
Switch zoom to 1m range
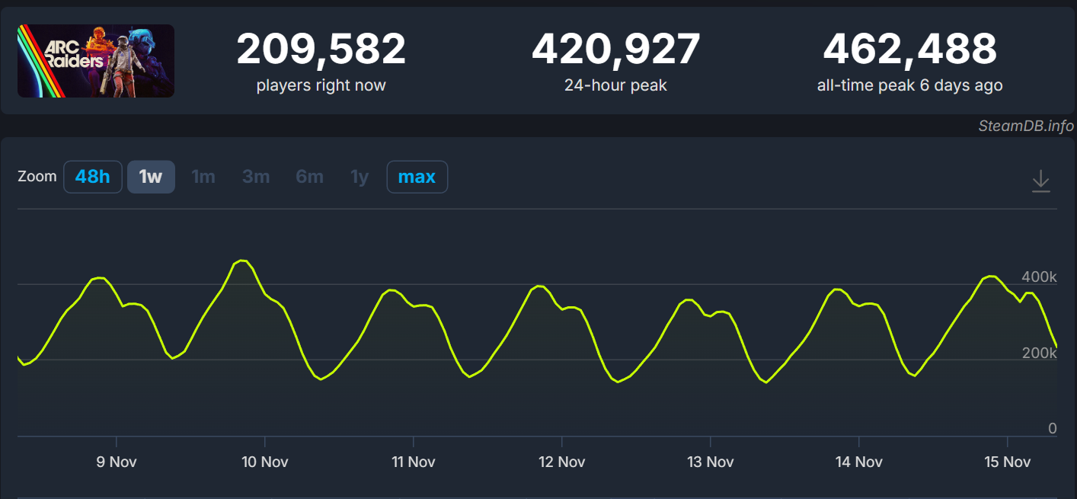203,177
